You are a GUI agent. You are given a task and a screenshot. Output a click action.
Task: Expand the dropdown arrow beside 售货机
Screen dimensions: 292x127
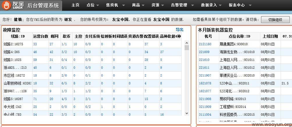pyautogui.click(x=123, y=6)
